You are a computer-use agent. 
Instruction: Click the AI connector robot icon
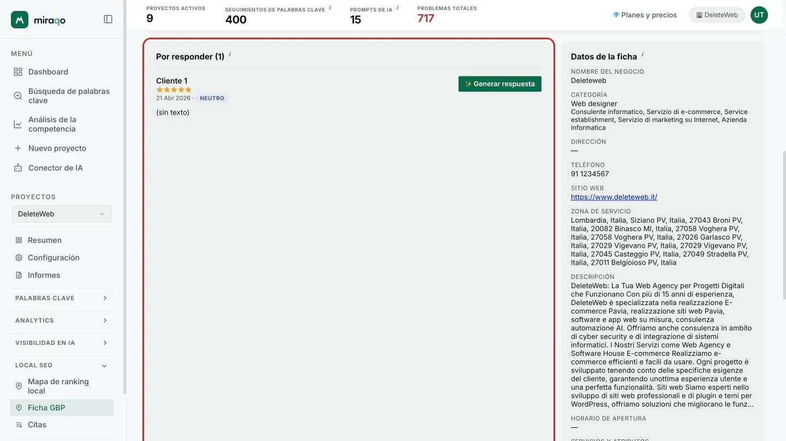click(18, 168)
